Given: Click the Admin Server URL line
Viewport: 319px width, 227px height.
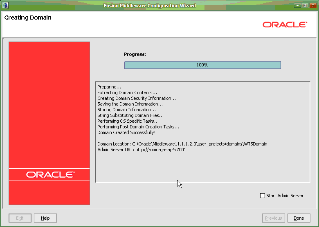Looking at the screenshot, I should (142, 150).
